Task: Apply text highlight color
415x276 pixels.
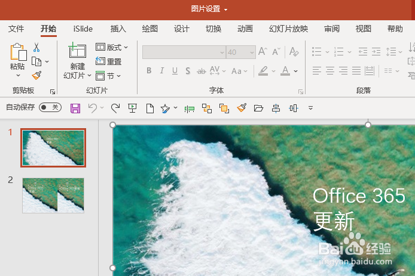Action: [263, 71]
